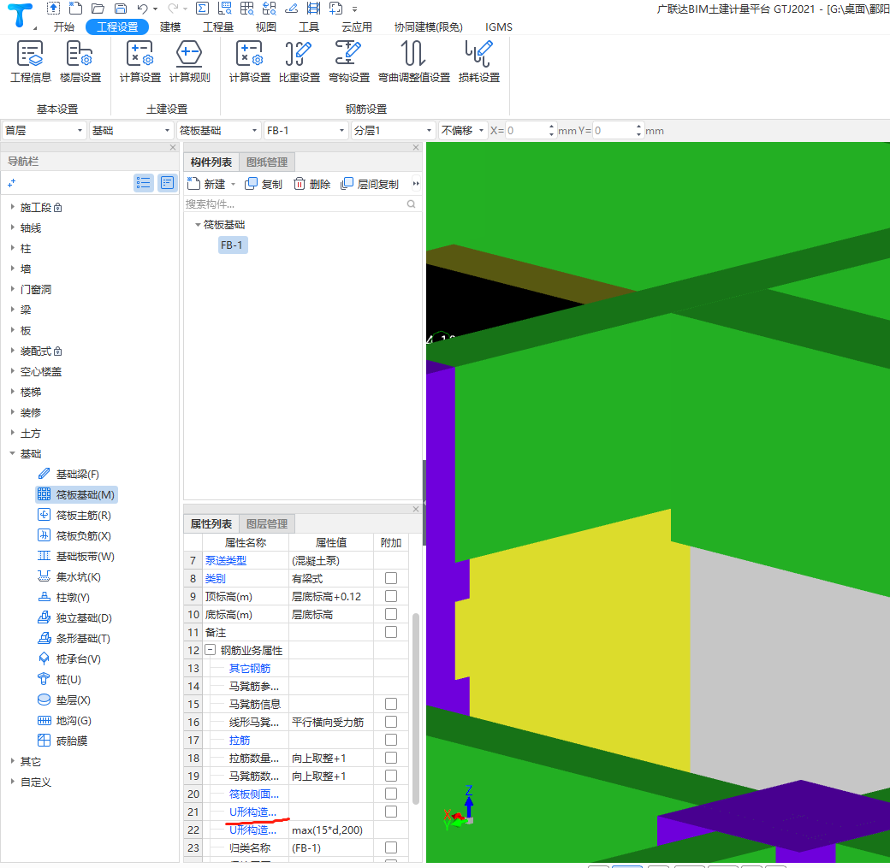Open the 分层1 layer dropdown
The width and height of the screenshot is (890, 868).
[x=394, y=131]
